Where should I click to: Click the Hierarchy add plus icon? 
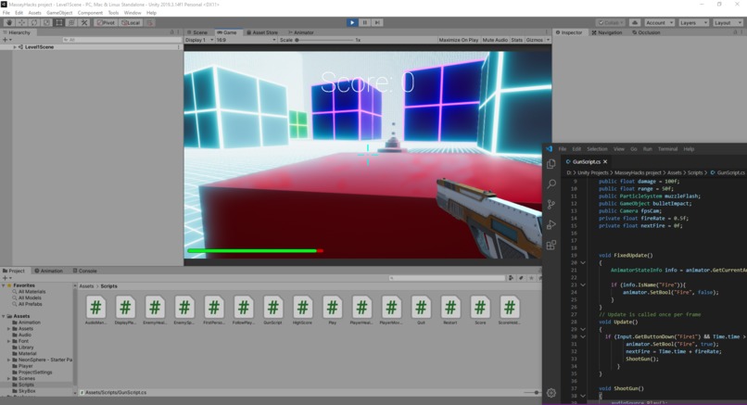coord(6,40)
